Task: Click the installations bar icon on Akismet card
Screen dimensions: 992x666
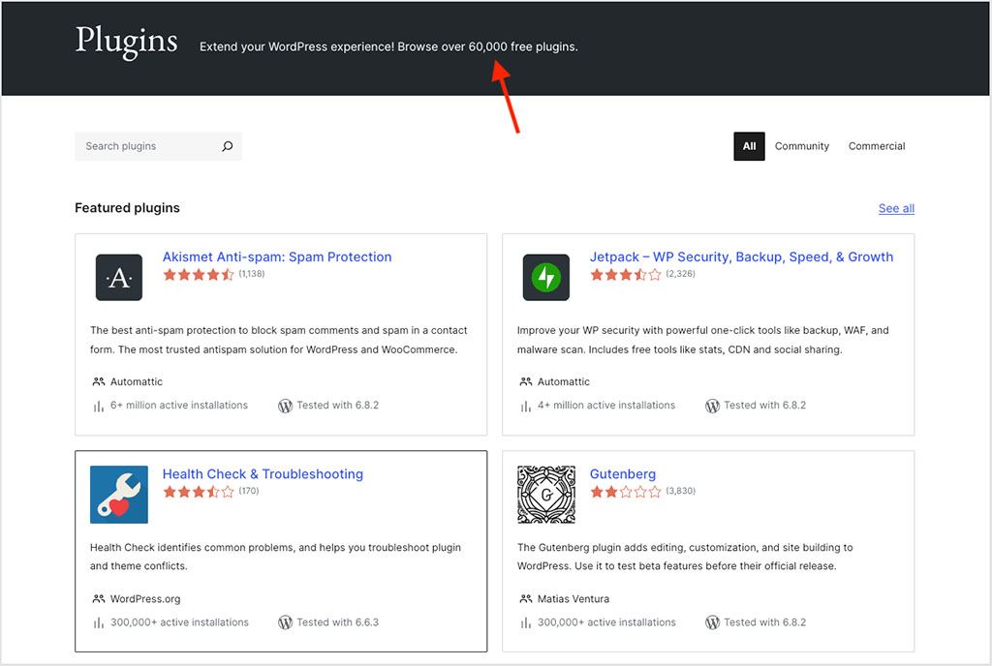Action: (x=99, y=407)
